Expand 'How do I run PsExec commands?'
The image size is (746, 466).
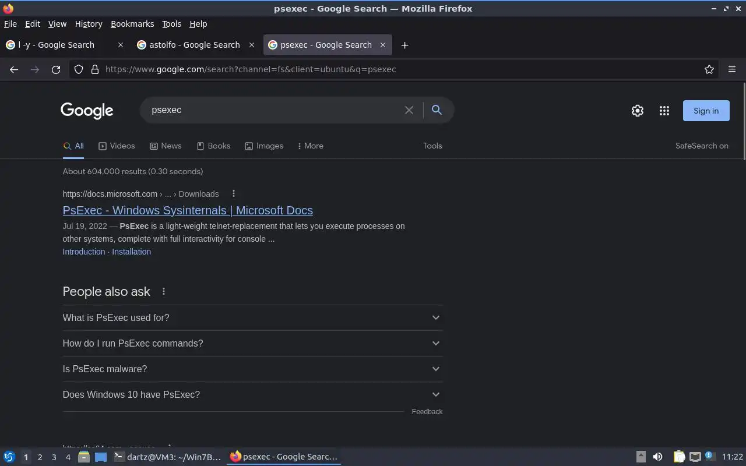252,343
